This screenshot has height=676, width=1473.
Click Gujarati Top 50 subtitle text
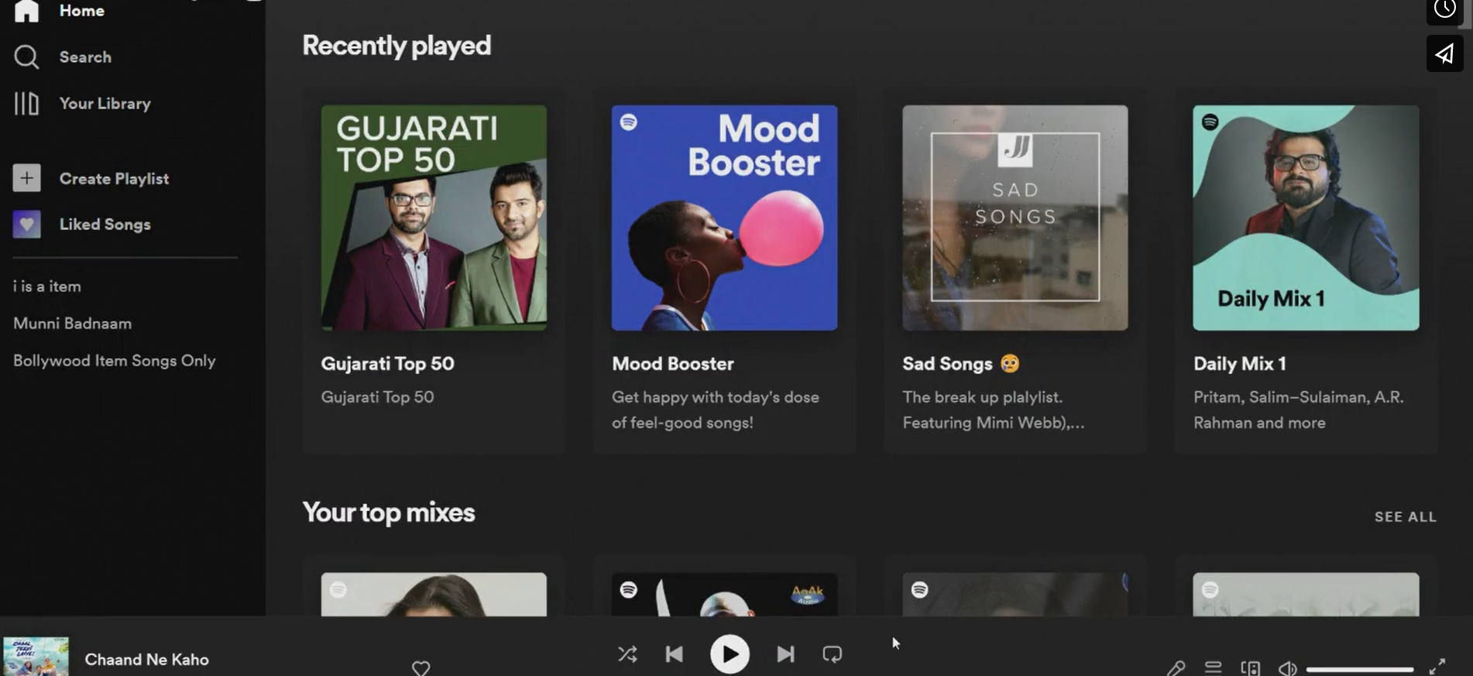pos(377,396)
